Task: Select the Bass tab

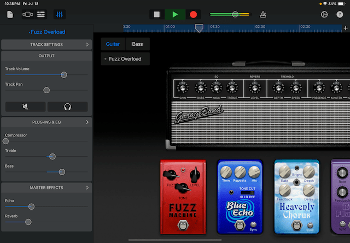Action: [137, 44]
